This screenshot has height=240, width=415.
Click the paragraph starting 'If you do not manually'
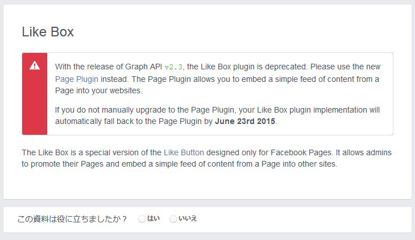point(217,115)
